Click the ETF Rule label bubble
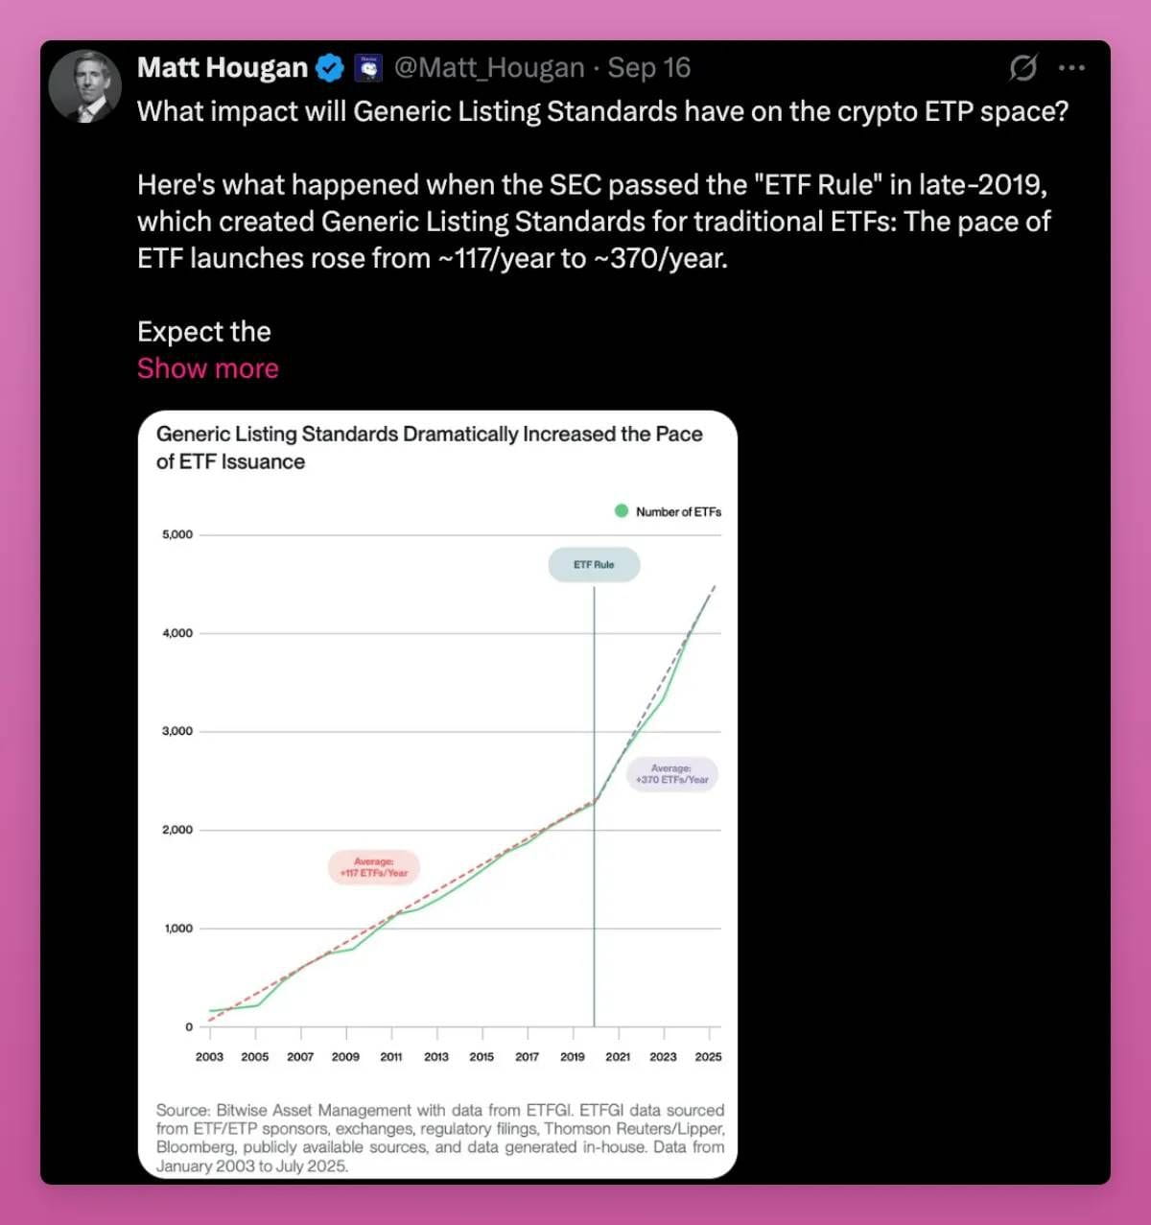The image size is (1151, 1225). tap(594, 565)
